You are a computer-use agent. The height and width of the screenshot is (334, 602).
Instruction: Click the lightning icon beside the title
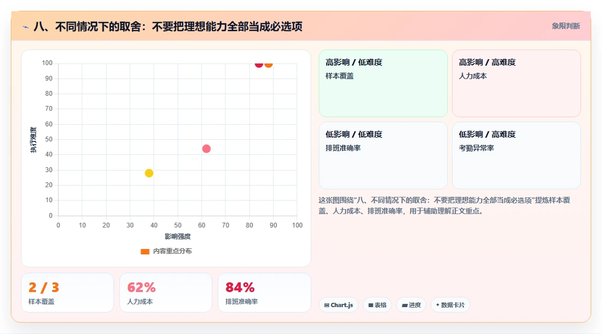coord(26,27)
